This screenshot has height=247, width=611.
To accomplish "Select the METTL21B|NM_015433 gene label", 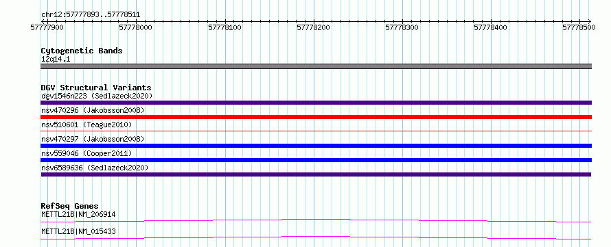I will point(78,232).
